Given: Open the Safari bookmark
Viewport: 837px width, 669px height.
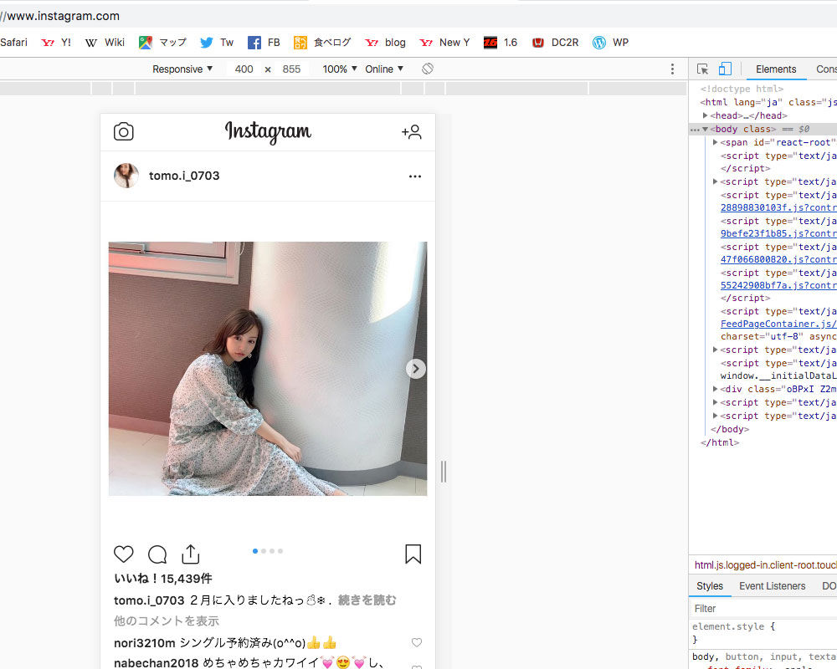Looking at the screenshot, I should pos(14,42).
